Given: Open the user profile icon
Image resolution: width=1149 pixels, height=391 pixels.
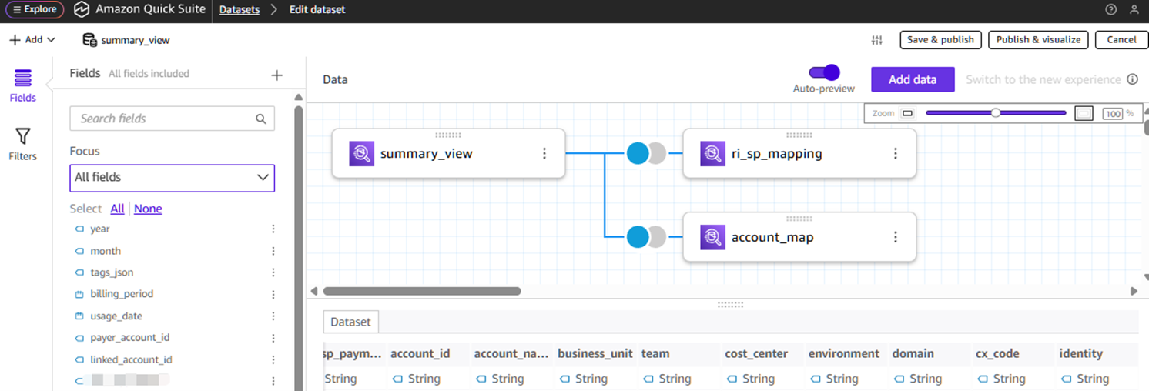Looking at the screenshot, I should [1134, 10].
